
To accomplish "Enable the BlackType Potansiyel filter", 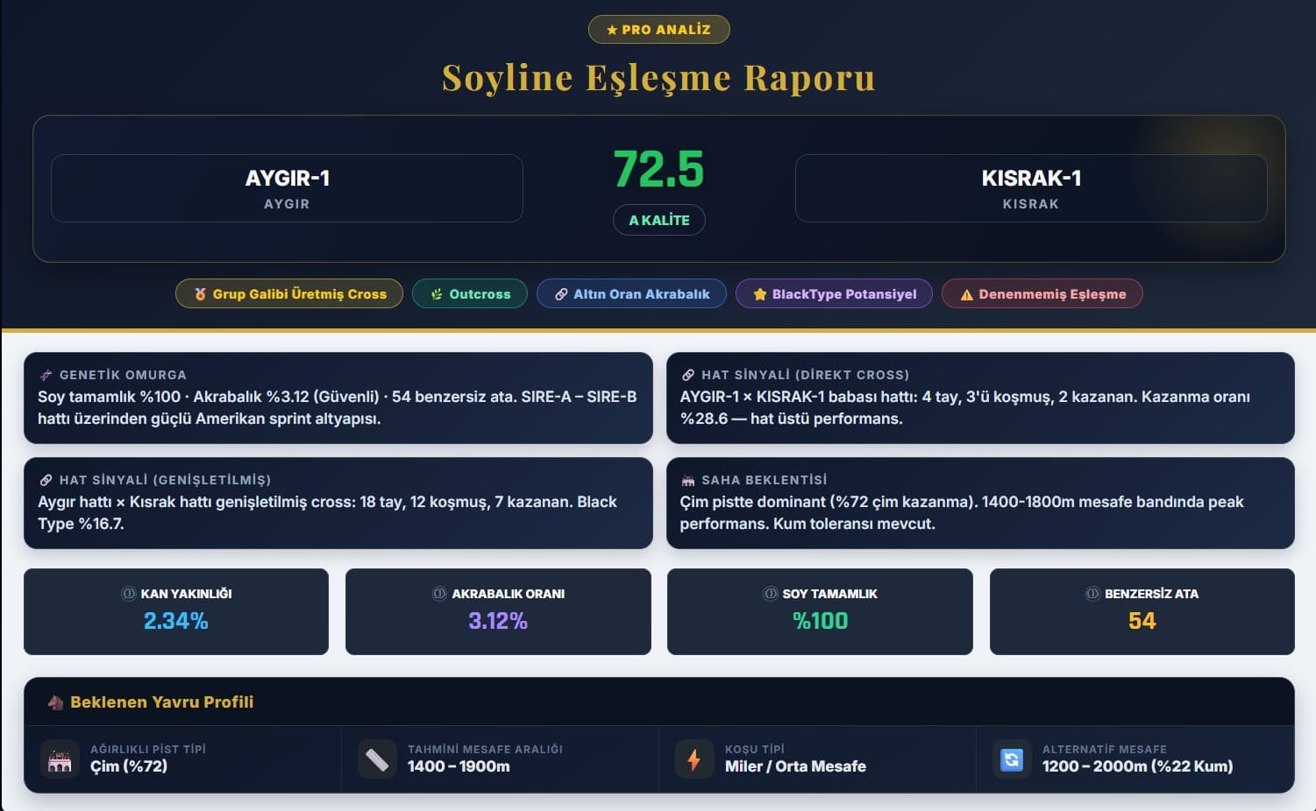I will (x=834, y=293).
